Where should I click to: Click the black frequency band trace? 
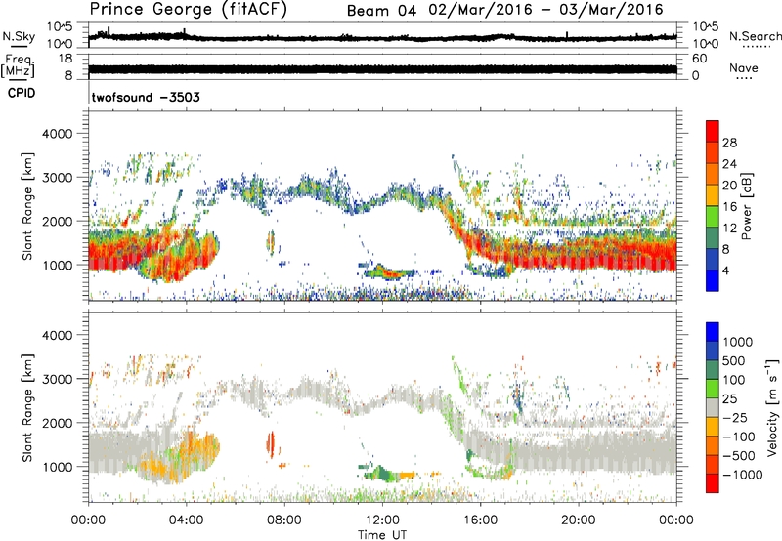[x=382, y=69]
